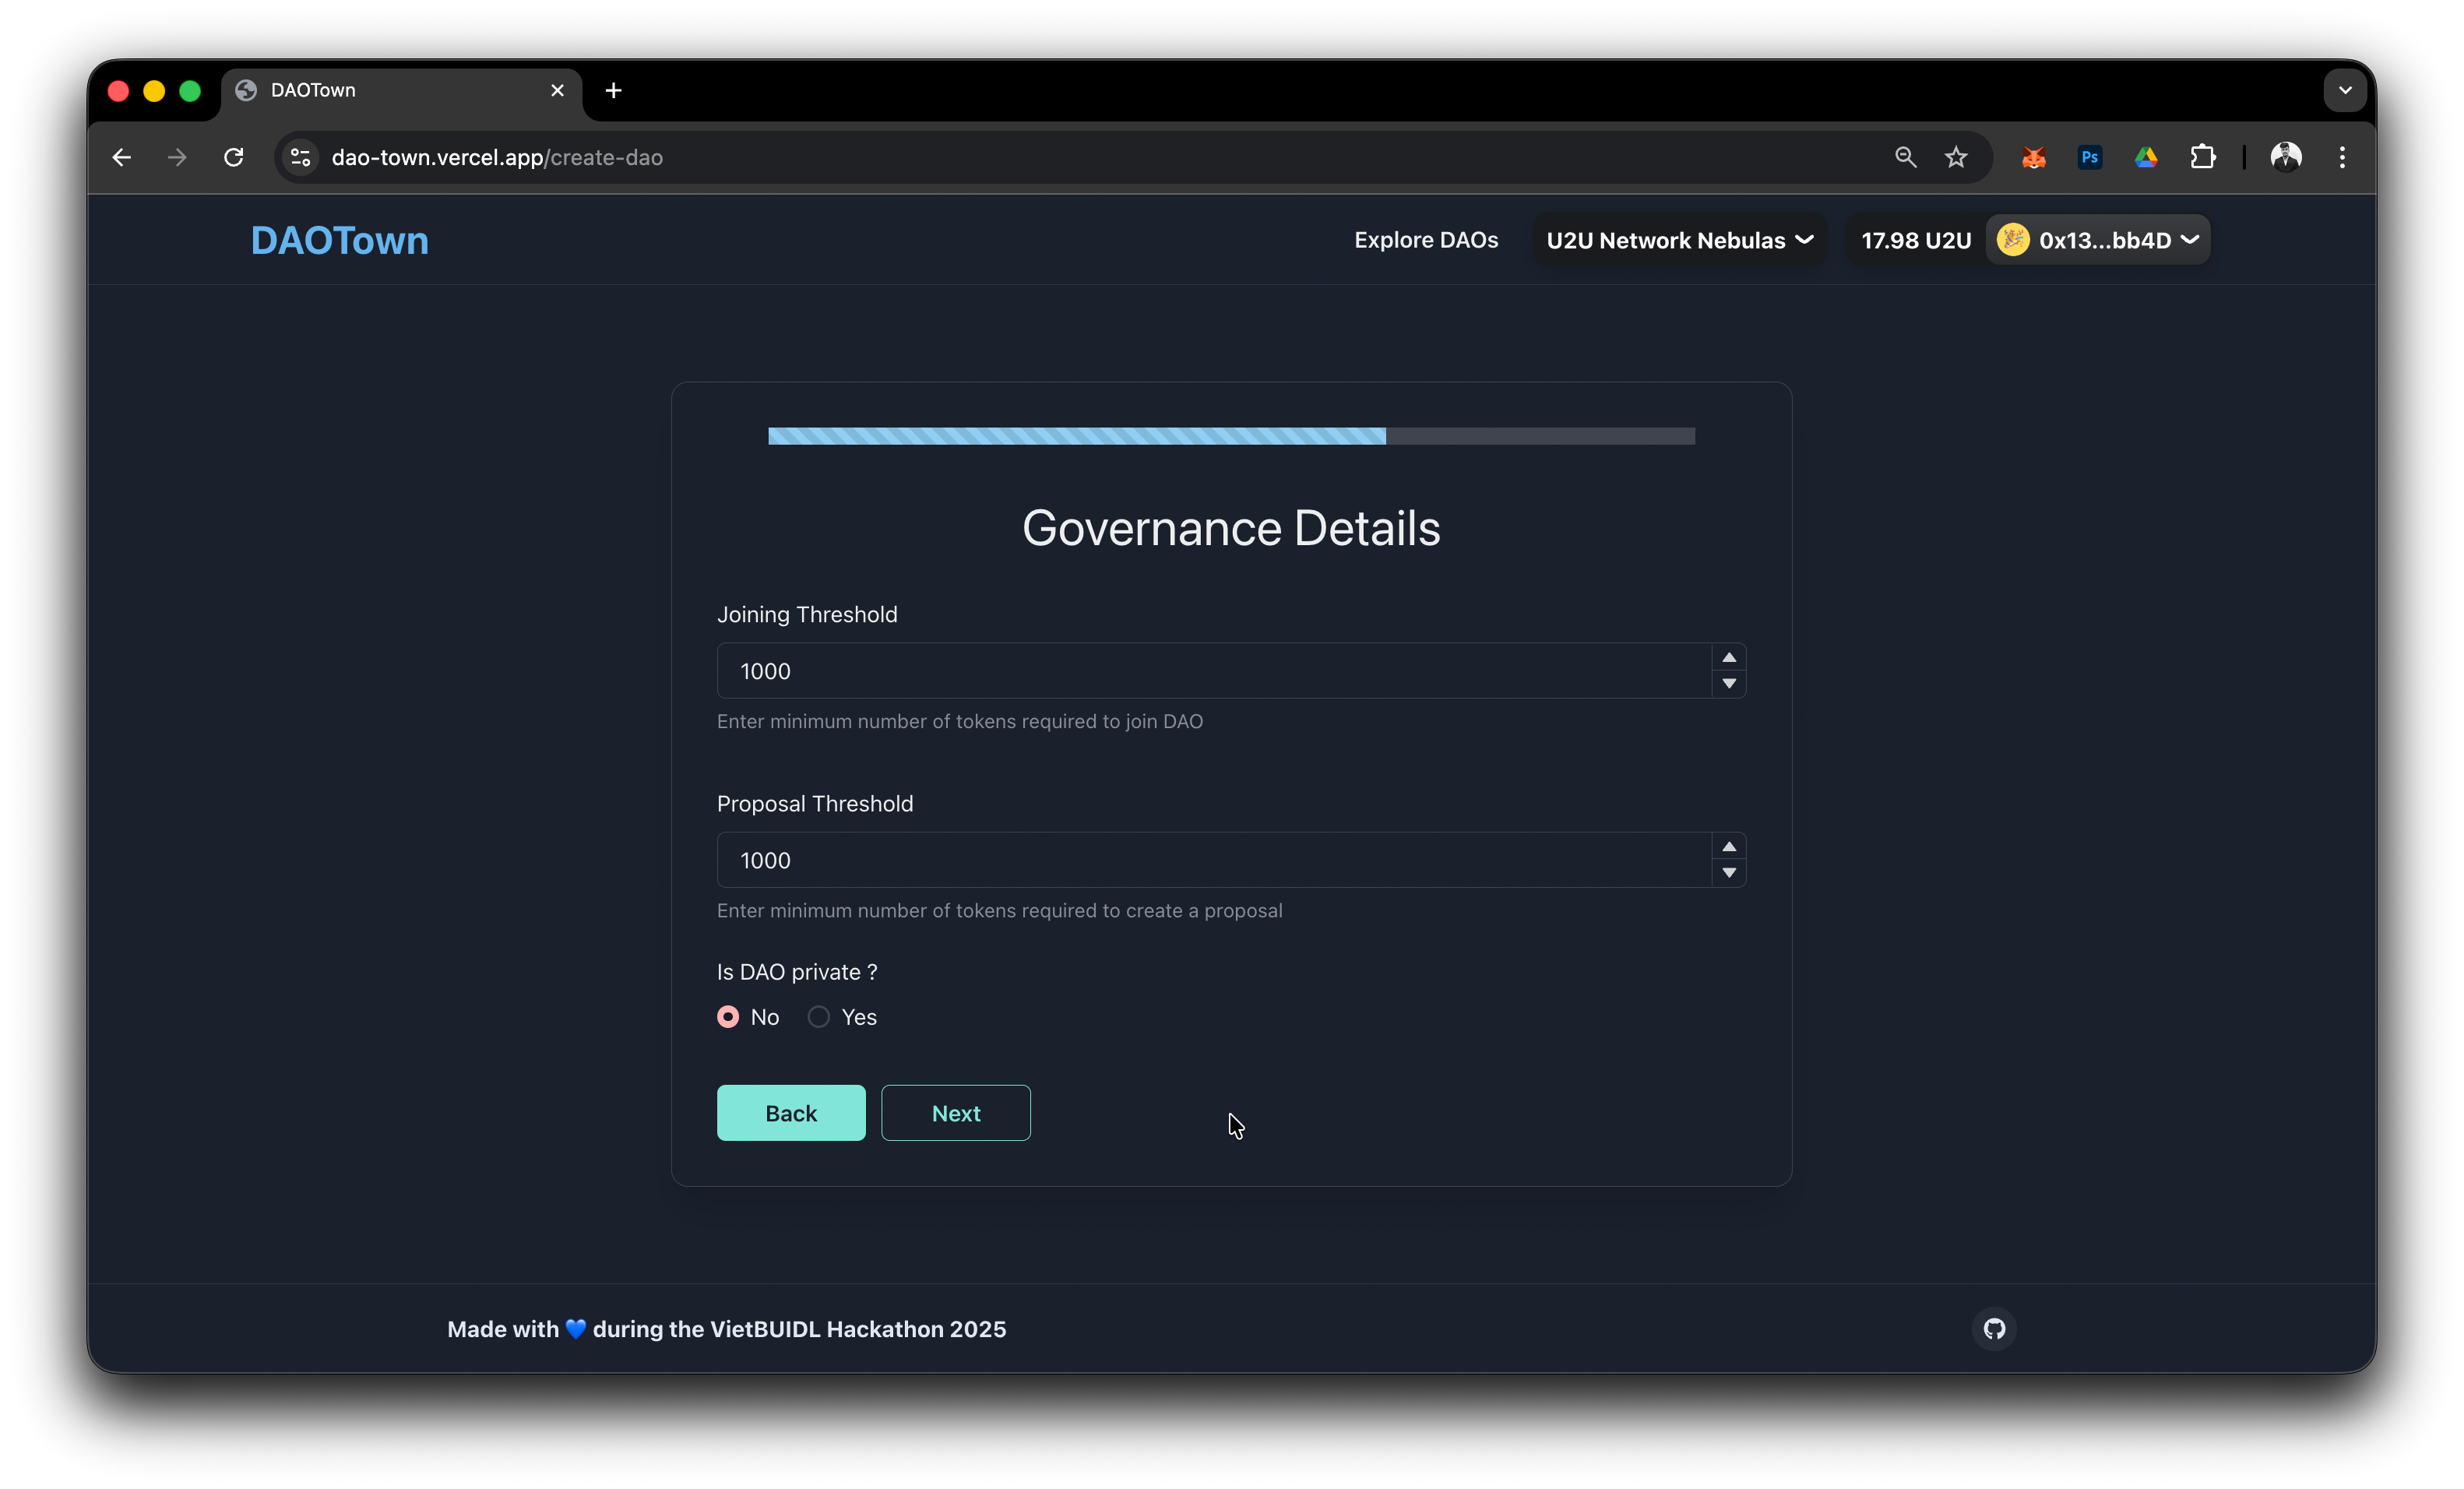
Task: Select Yes for DAO private
Action: pyautogui.click(x=819, y=1017)
